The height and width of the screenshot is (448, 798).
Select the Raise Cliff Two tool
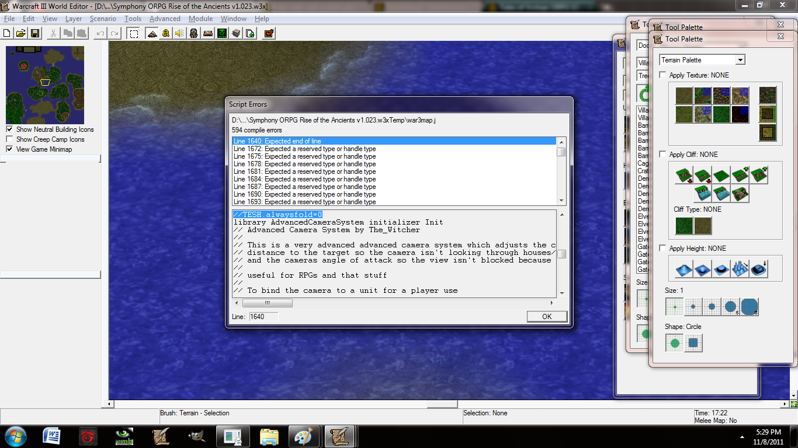tap(758, 175)
